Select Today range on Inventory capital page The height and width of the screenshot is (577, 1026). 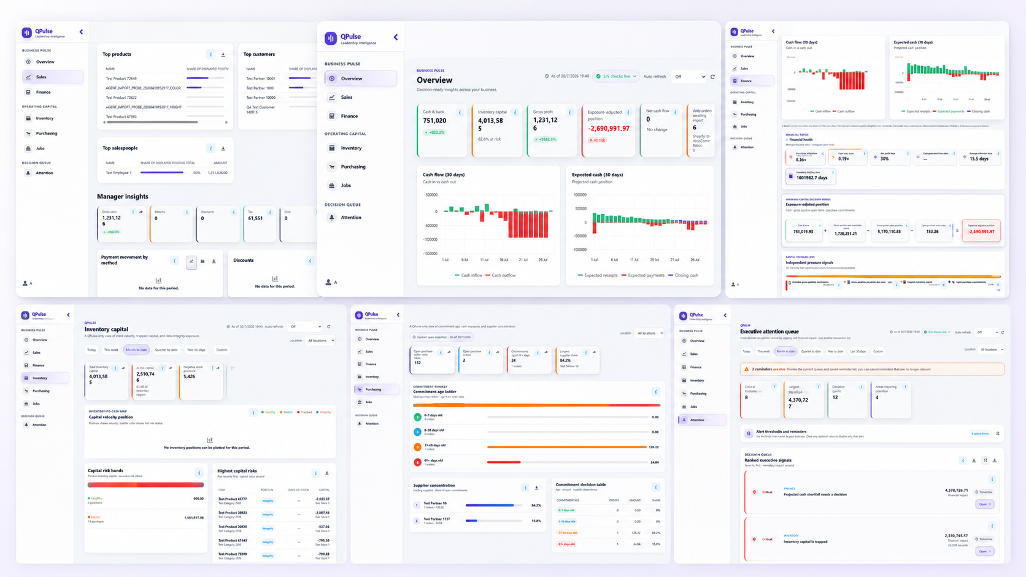coord(91,350)
